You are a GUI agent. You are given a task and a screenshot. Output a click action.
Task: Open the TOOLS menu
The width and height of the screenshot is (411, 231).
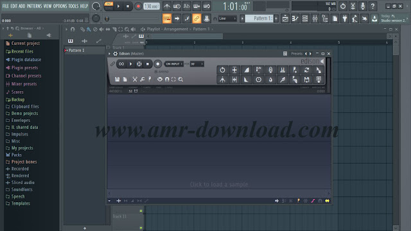click(x=73, y=6)
